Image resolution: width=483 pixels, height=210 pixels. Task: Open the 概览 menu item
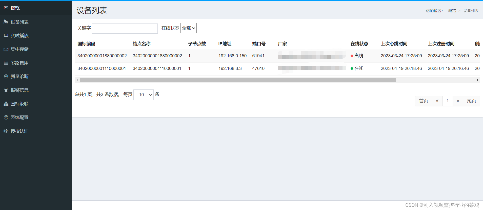click(x=36, y=8)
